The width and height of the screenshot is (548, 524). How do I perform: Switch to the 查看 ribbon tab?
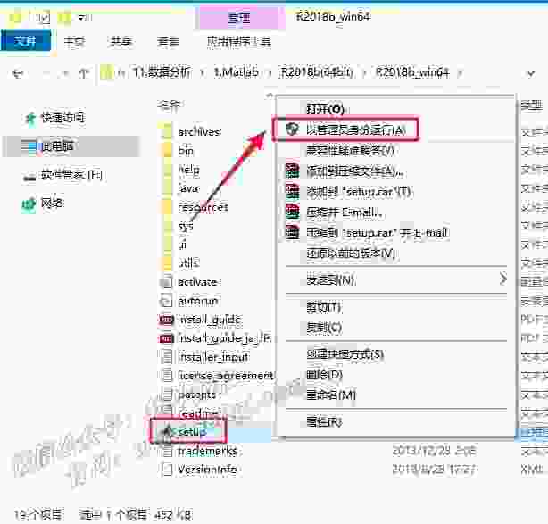click(x=168, y=42)
